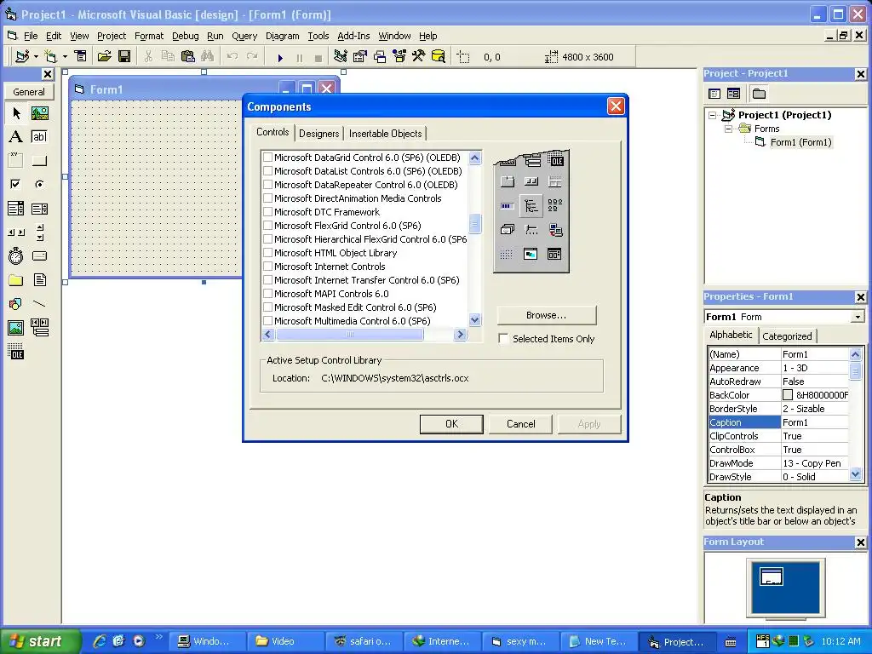Screen dimensions: 872x654
Task: Select the Pointer tool in the toolbox
Action: 16,113
